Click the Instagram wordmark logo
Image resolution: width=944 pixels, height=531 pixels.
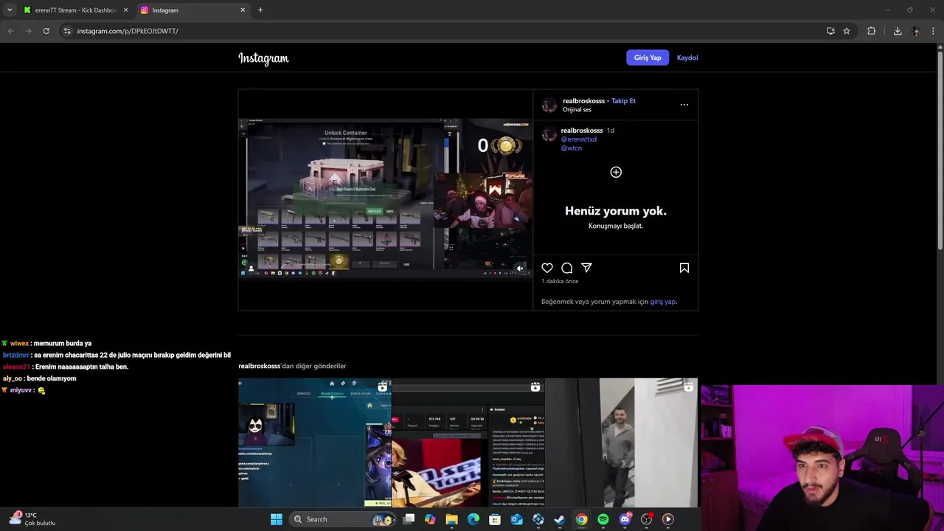pos(263,58)
